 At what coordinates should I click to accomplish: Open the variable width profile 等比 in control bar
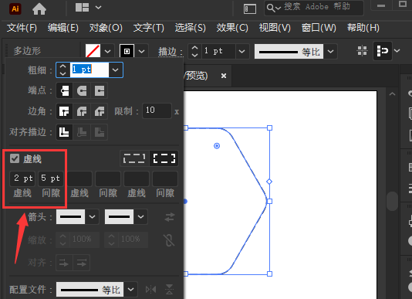click(330, 51)
